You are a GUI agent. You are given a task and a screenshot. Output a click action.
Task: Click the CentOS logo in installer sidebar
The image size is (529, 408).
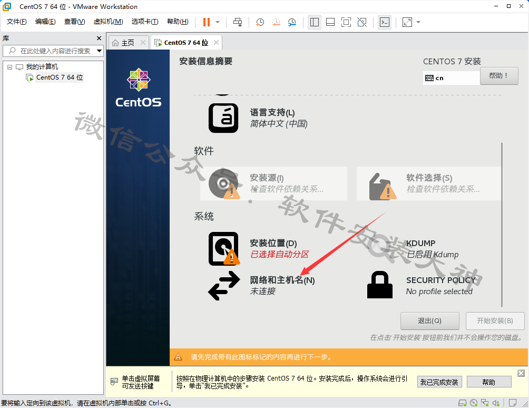click(139, 88)
